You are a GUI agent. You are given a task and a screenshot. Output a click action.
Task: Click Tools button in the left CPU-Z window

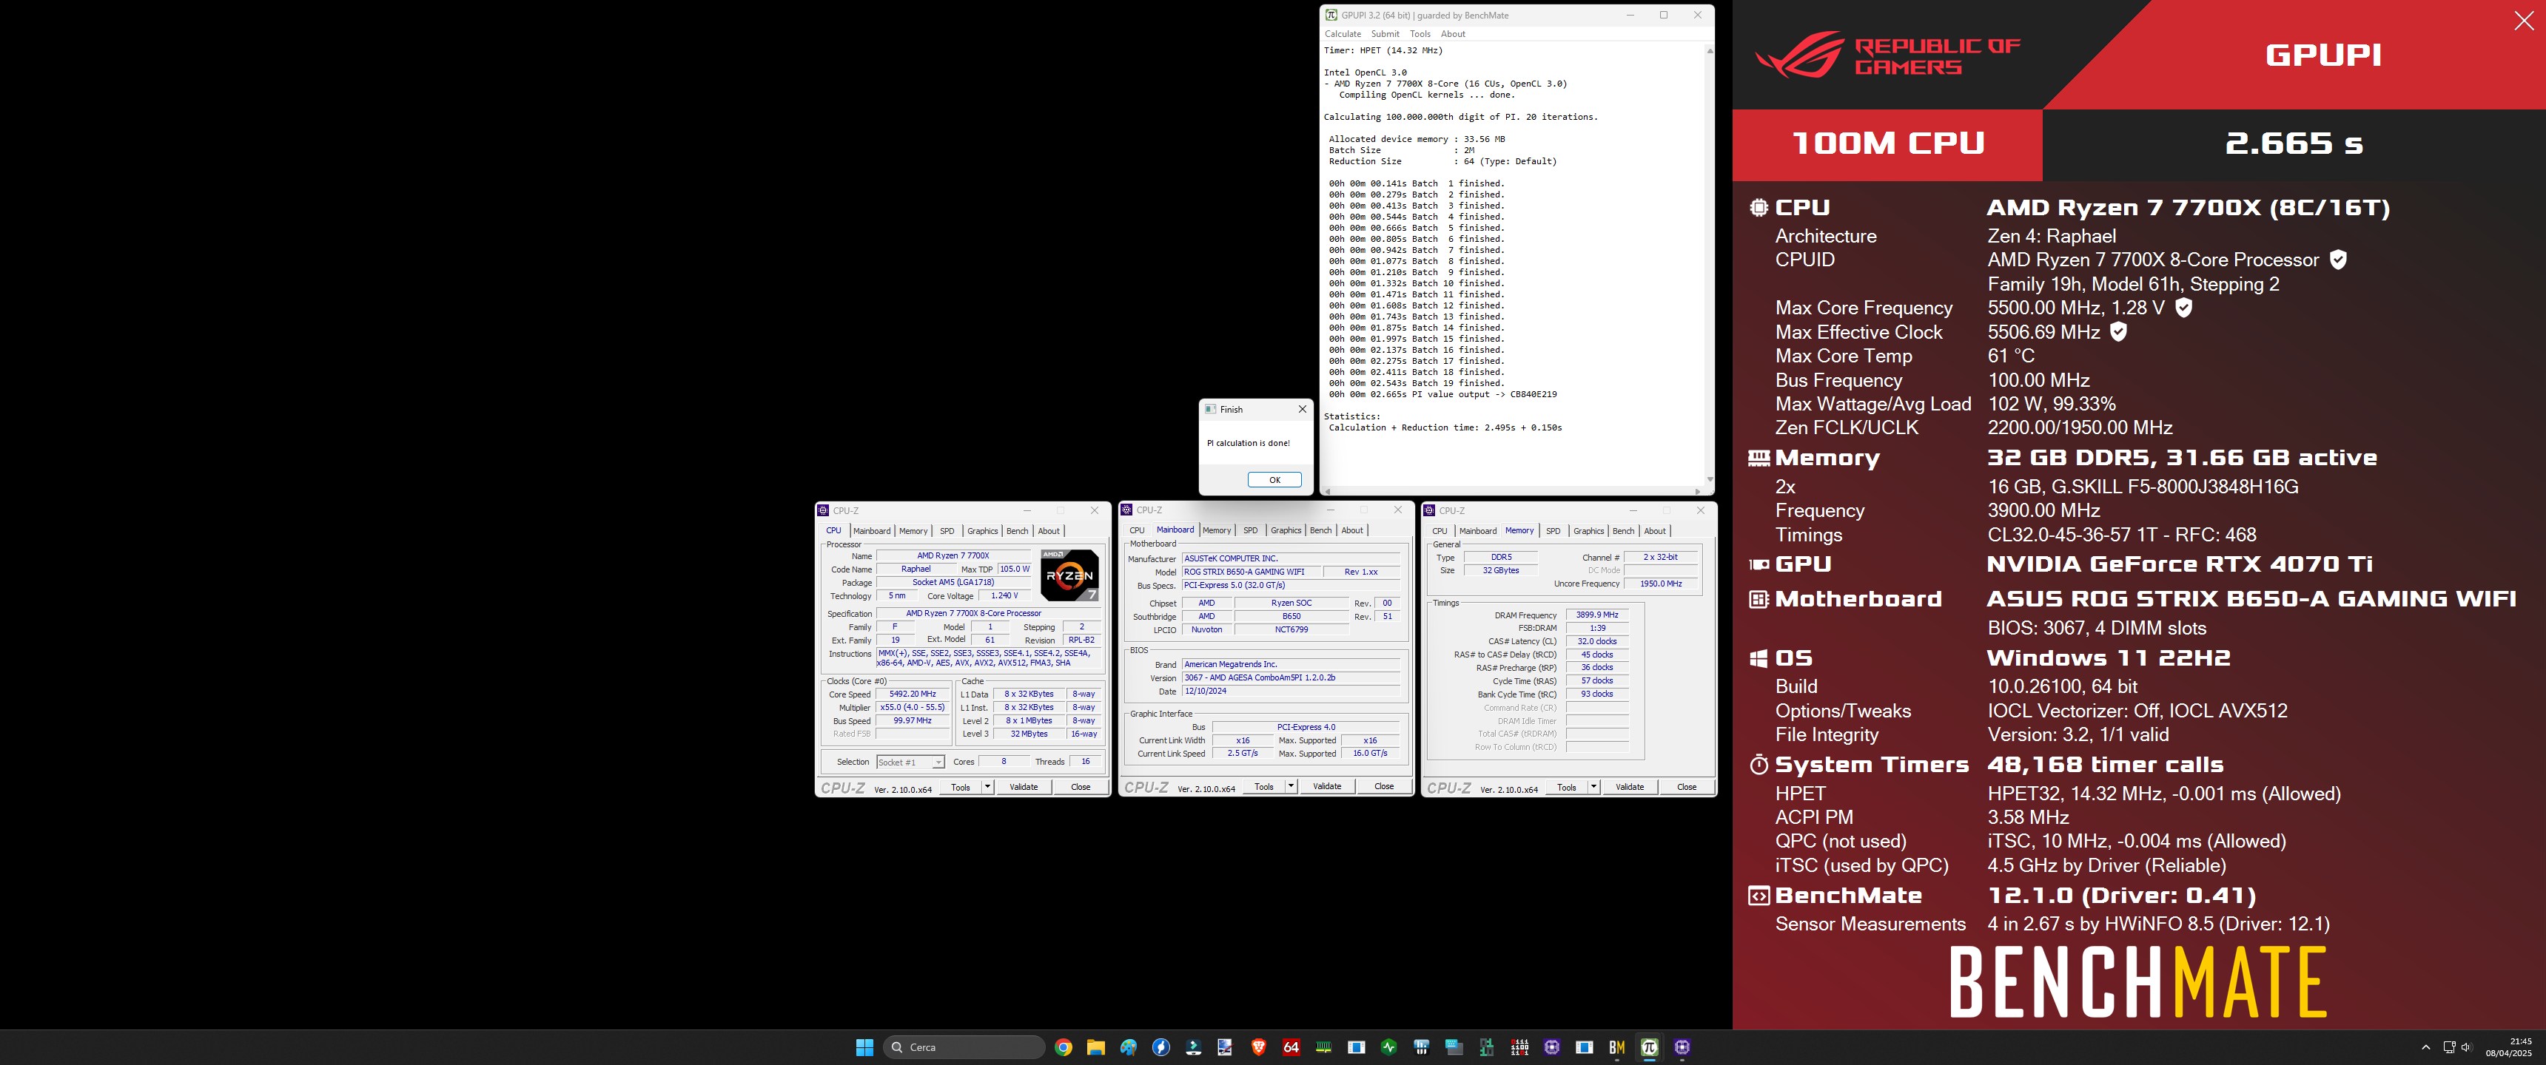pyautogui.click(x=960, y=788)
